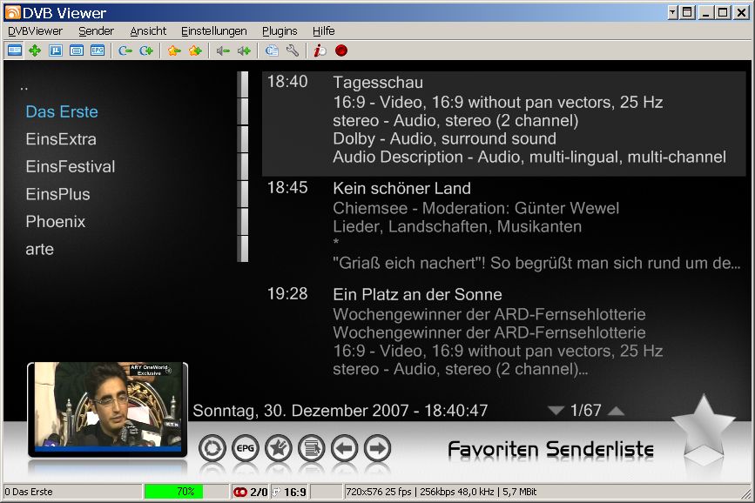755x503 pixels.
Task: Click the round right arrow button
Action: click(x=378, y=448)
